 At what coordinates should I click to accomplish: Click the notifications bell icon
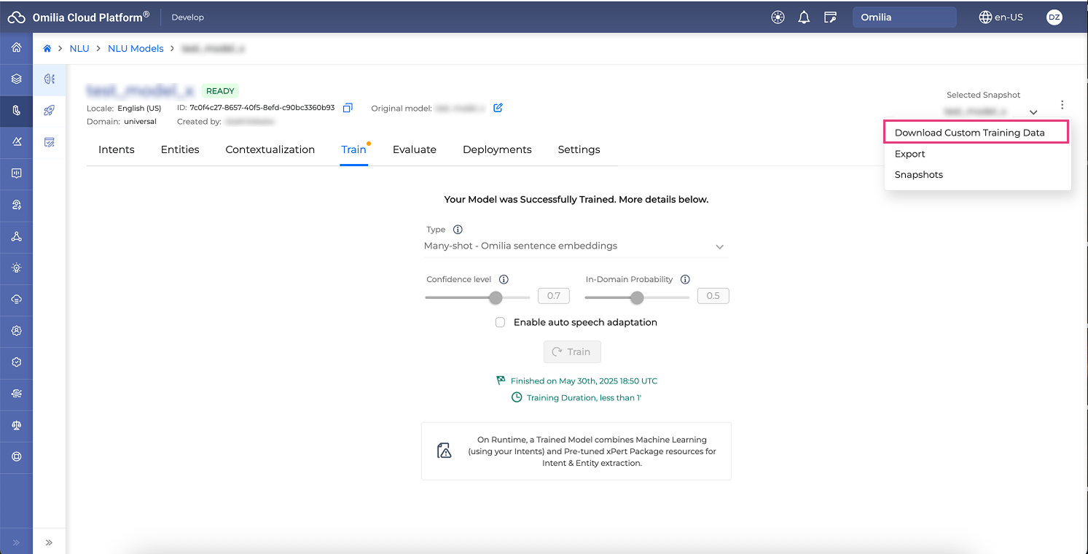[804, 17]
